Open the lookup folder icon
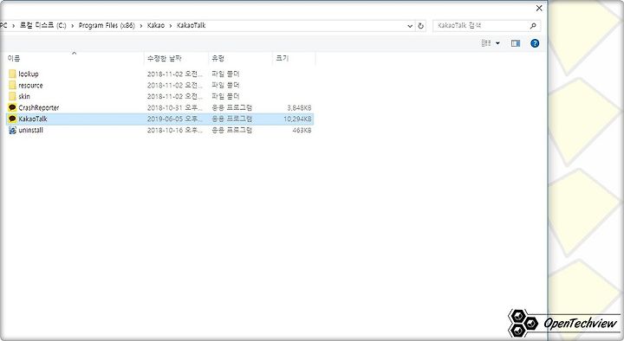624x341 pixels. [x=12, y=74]
